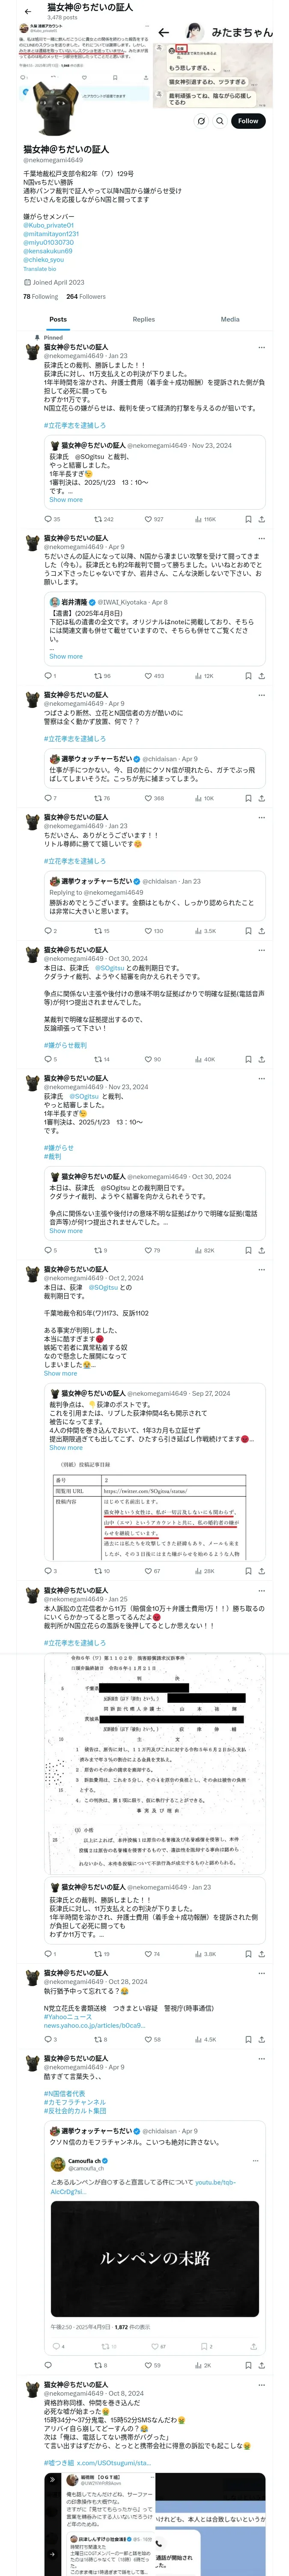Click the back arrow beside the profile name
289x2576 pixels.
pyautogui.click(x=28, y=12)
